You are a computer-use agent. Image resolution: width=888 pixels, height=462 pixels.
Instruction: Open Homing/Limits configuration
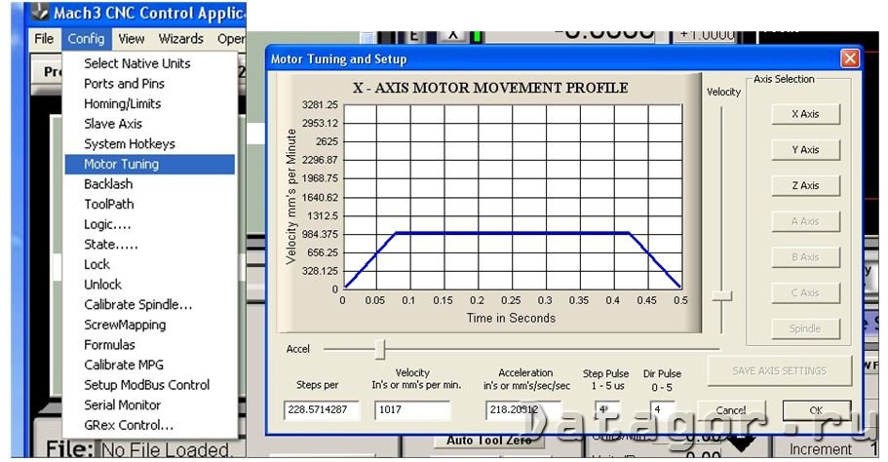coord(149,103)
